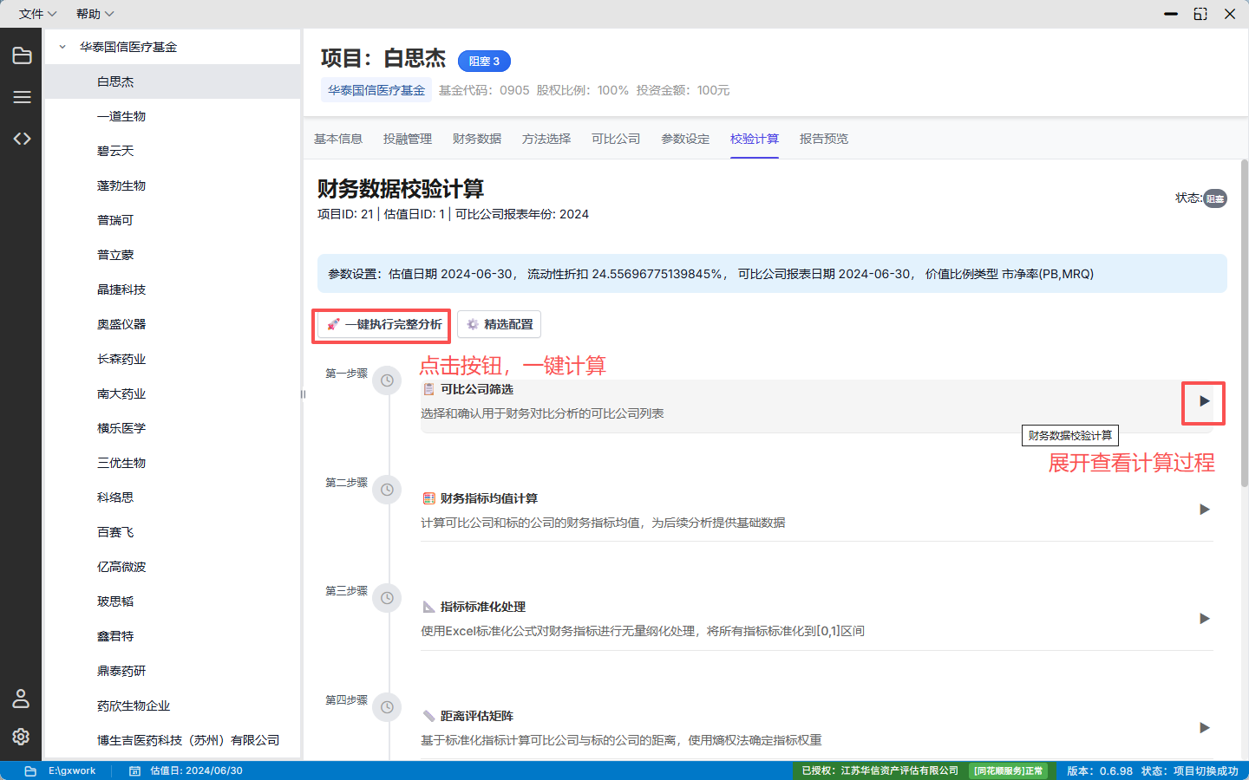Click the 华泰国信医疗基金 tag under project title
Image resolution: width=1249 pixels, height=780 pixels.
(376, 90)
